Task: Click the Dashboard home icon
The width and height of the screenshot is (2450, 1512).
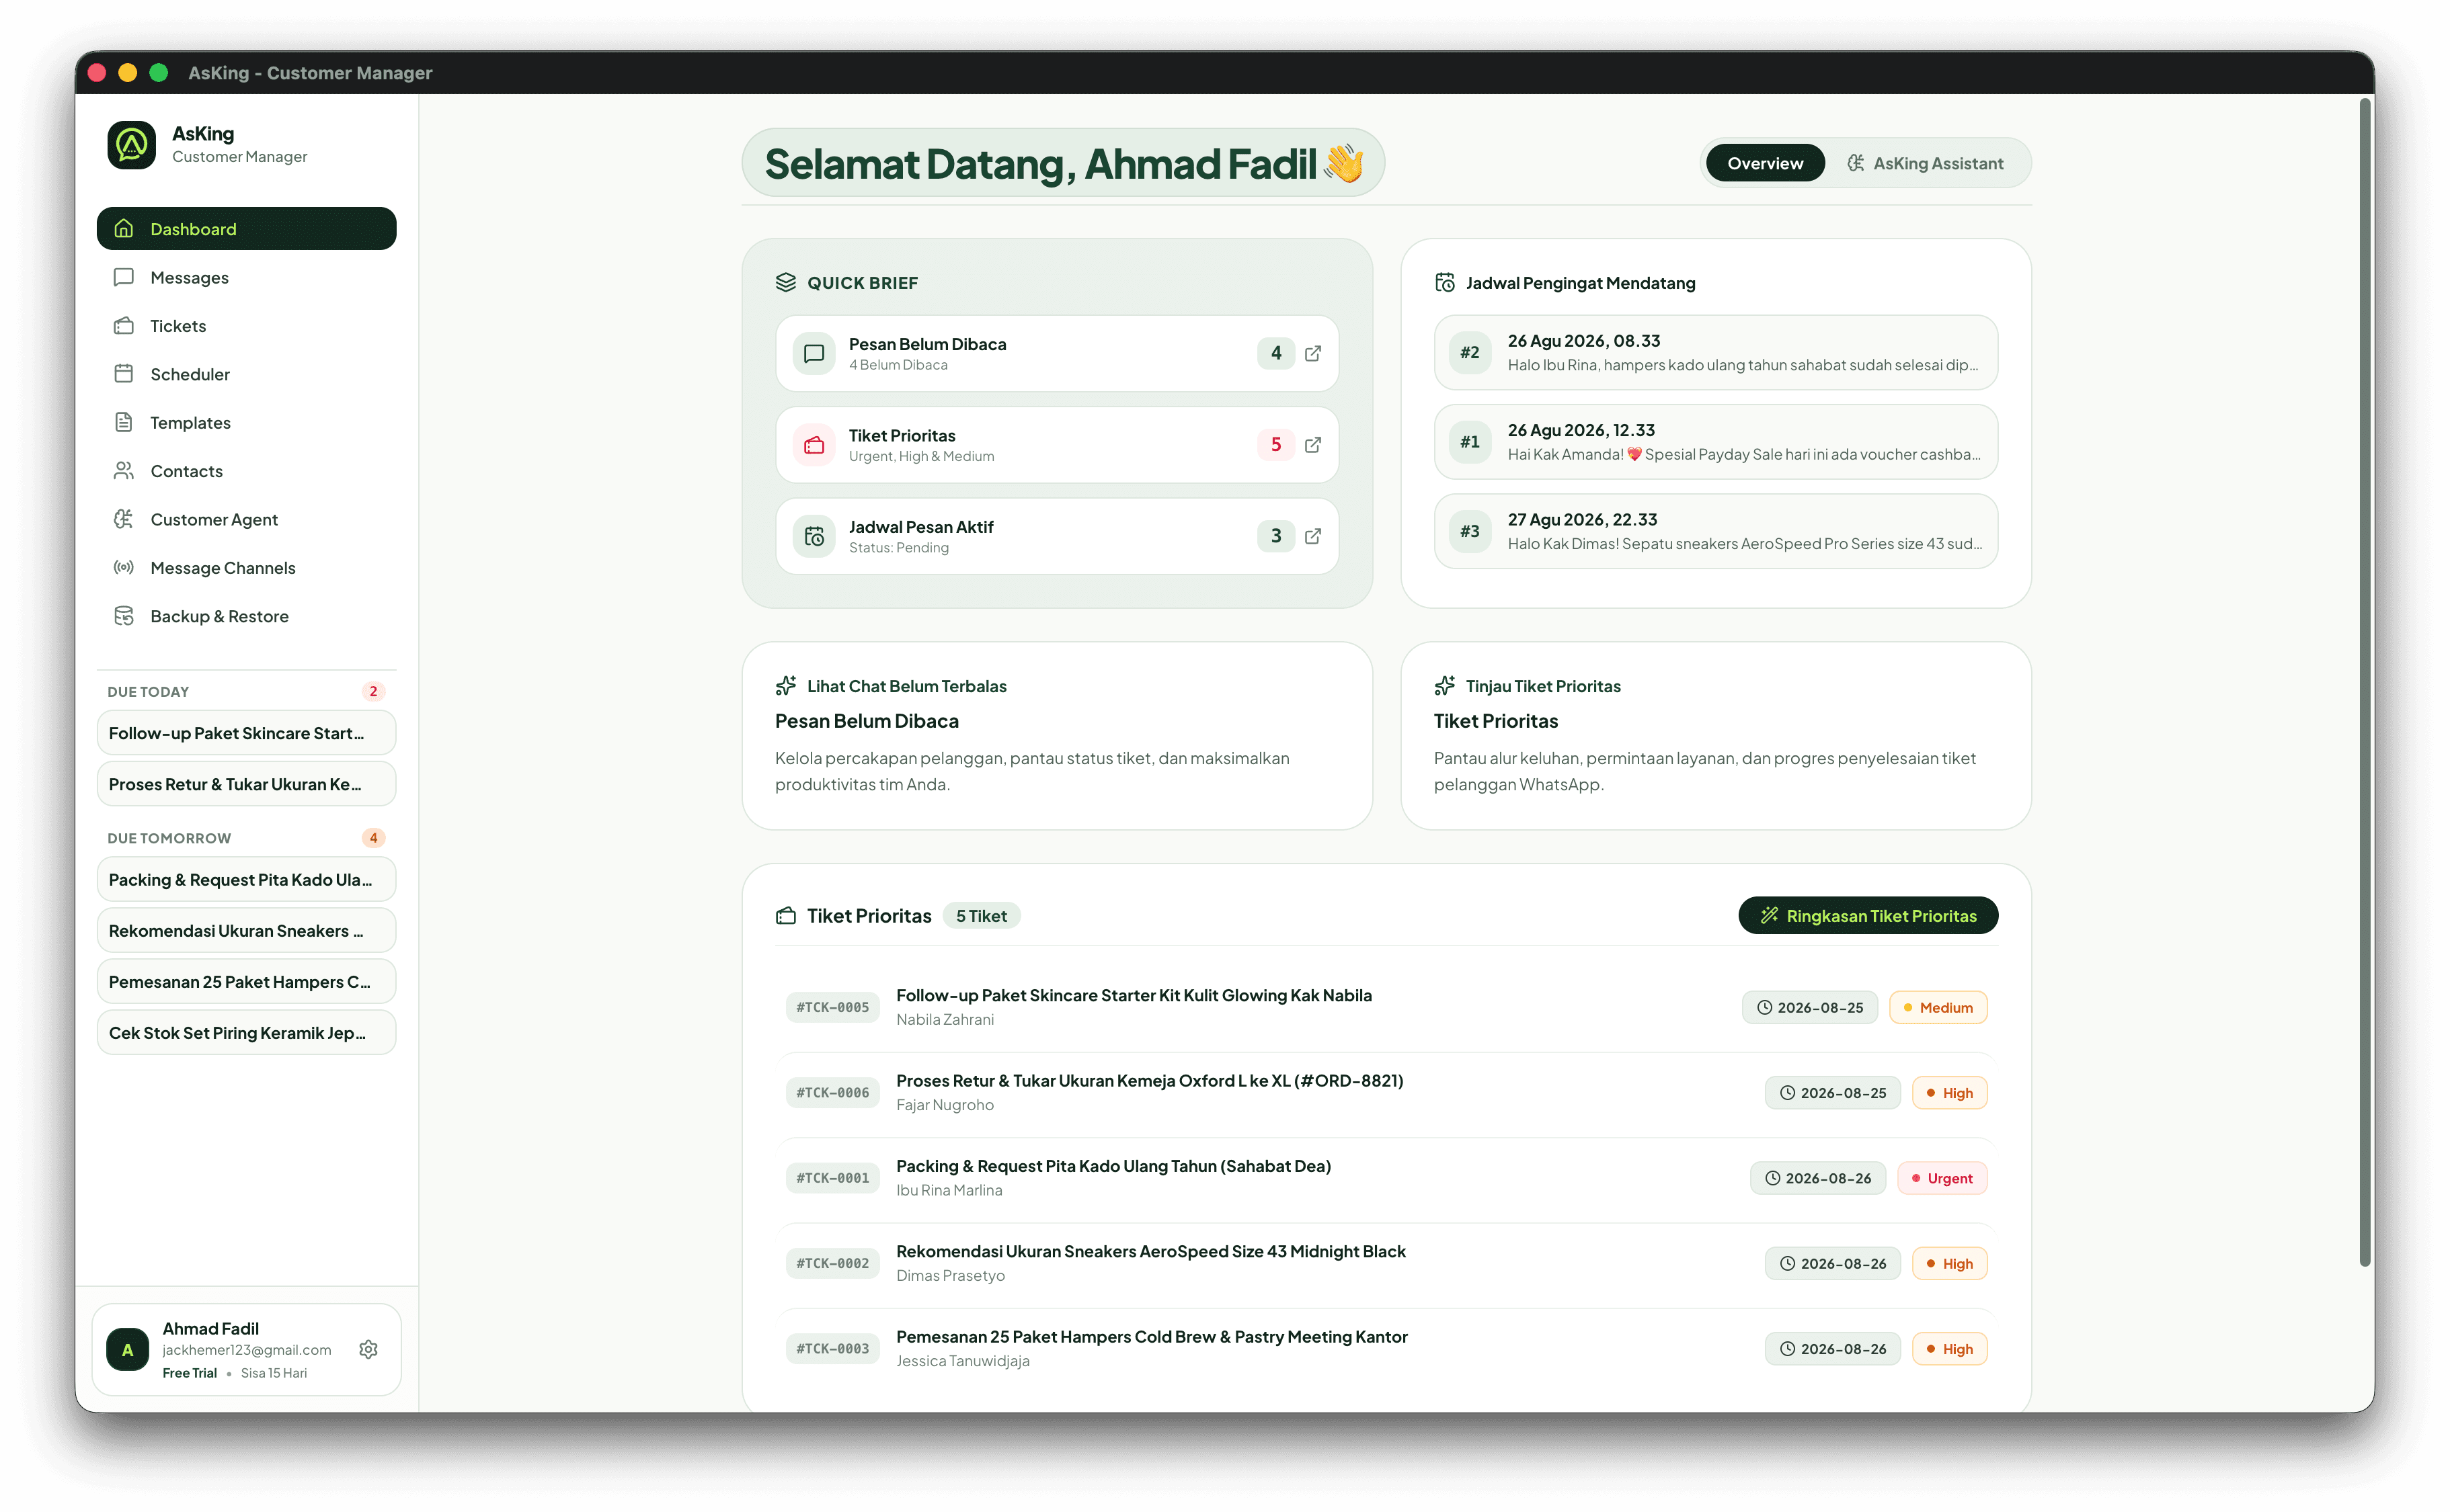Action: [x=124, y=229]
